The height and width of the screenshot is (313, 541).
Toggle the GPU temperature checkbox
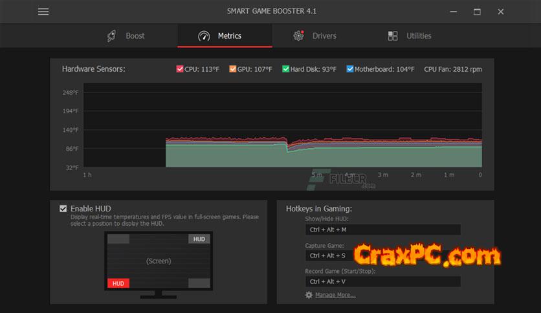[233, 69]
